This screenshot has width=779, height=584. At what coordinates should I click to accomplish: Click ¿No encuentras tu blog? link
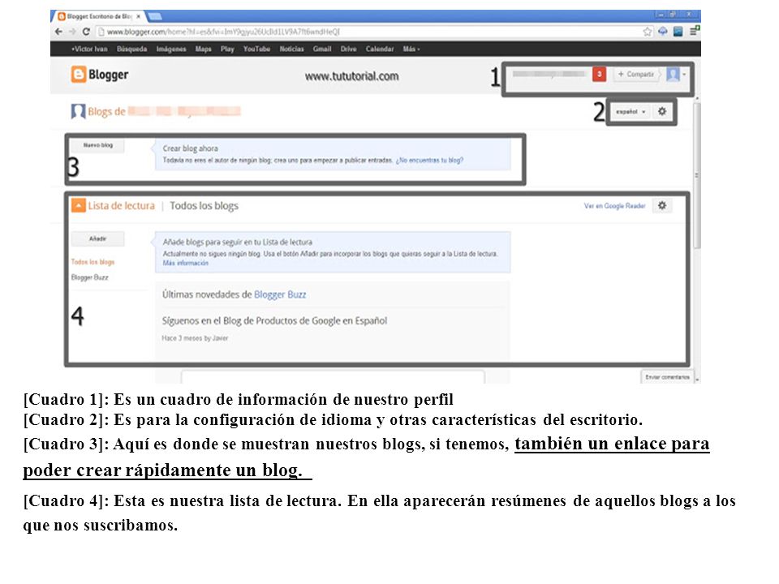point(430,160)
